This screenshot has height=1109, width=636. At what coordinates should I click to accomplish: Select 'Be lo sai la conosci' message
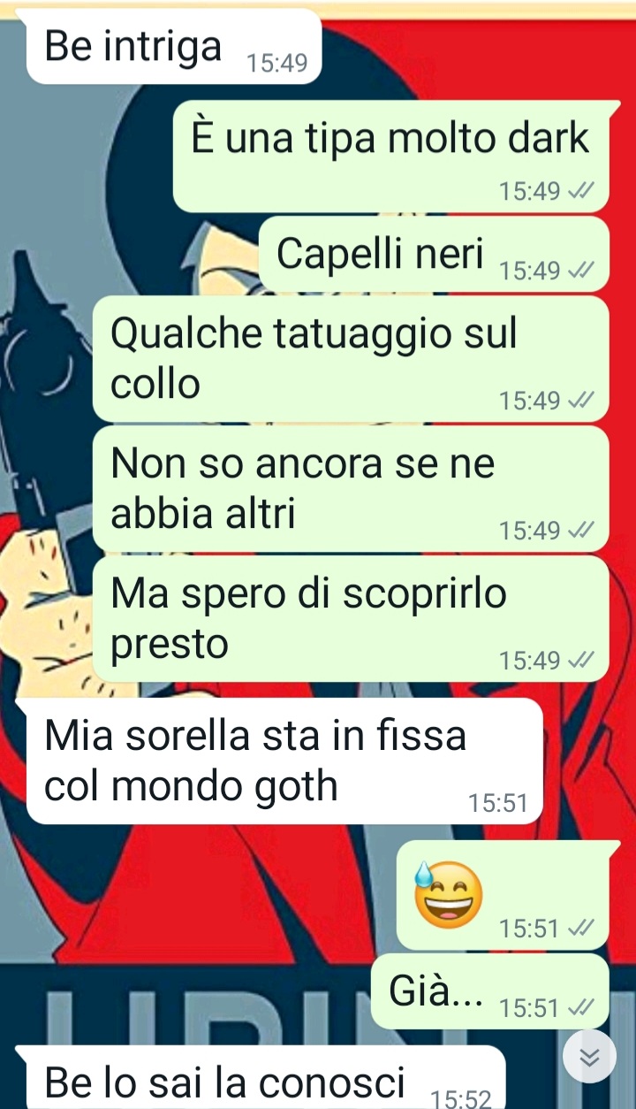point(261,1078)
